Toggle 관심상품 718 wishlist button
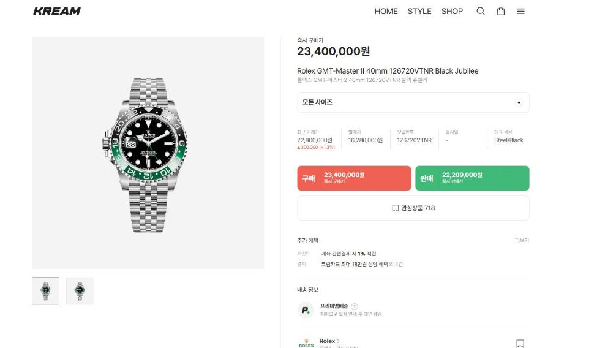Screen dimensions: 605x348 pos(413,208)
